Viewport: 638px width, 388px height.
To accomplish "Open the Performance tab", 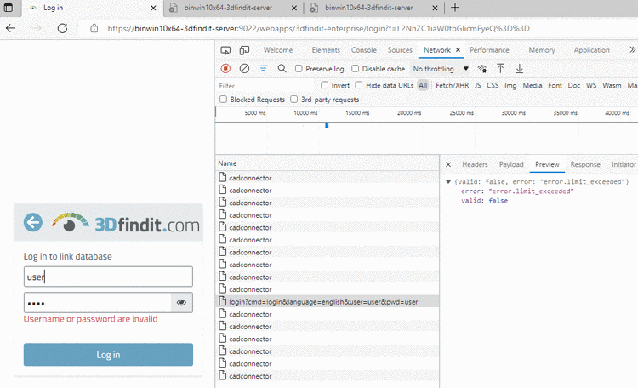I will coord(489,49).
